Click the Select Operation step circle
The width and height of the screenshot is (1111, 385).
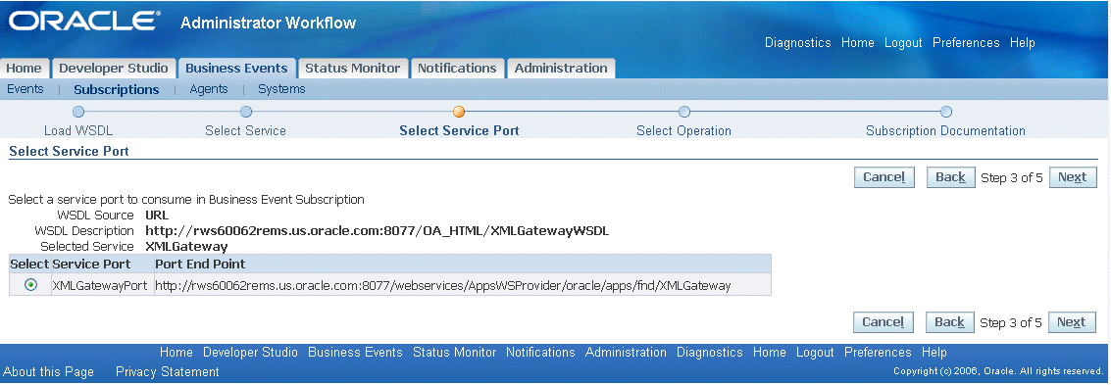point(683,112)
